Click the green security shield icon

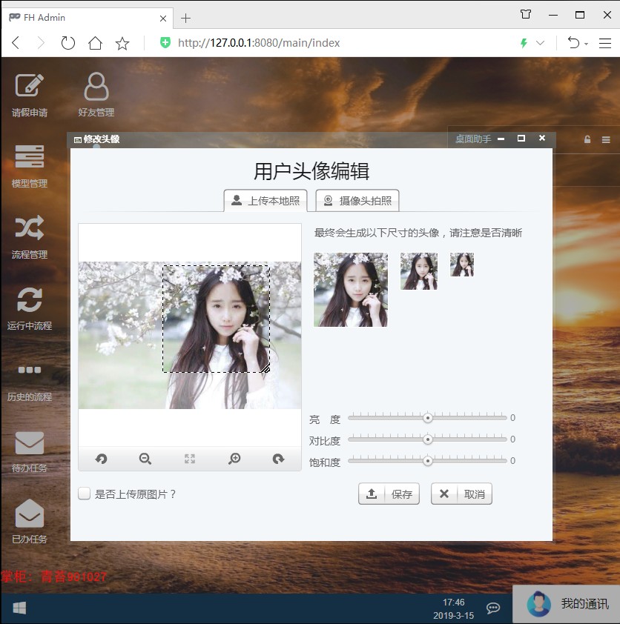point(165,42)
